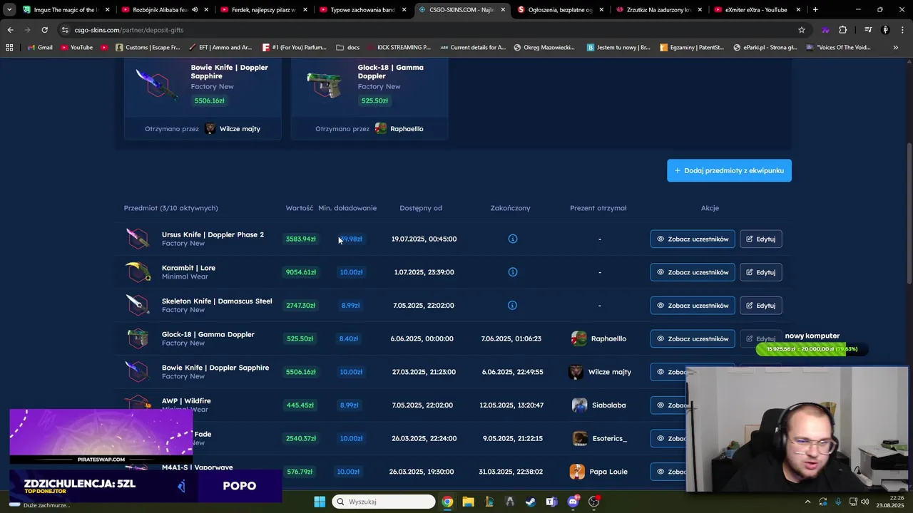Click Bowie Knife Doppler Sapphire row image
Screen dimensions: 913x513
[x=137, y=372]
